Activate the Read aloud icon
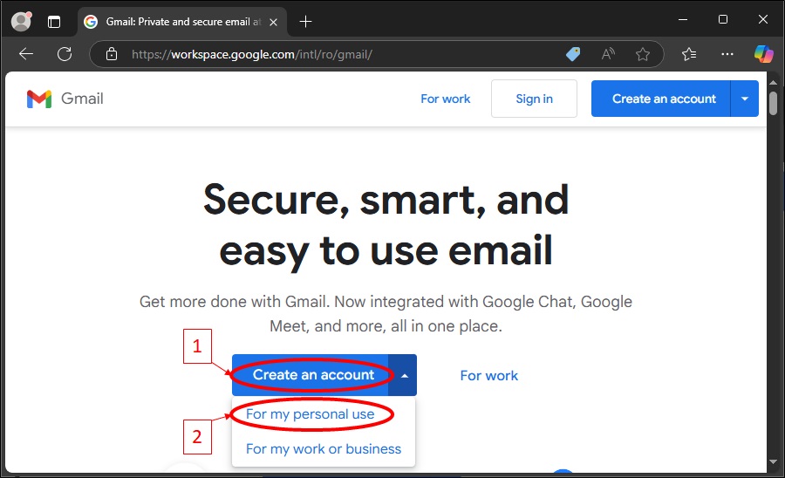Viewport: 785px width, 478px height. (x=608, y=54)
